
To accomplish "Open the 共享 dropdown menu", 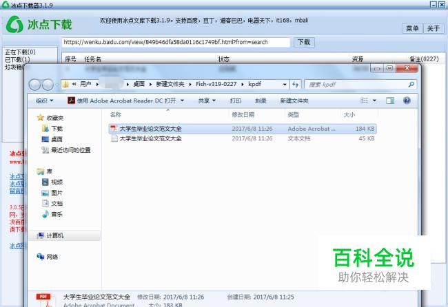I will click(207, 100).
